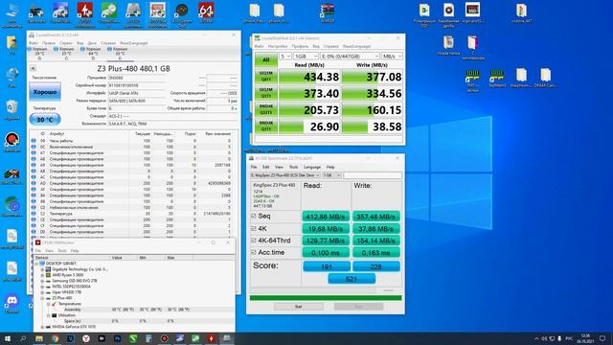Open the MB/s unit dropdown
The width and height of the screenshot is (613, 345).
pos(392,57)
